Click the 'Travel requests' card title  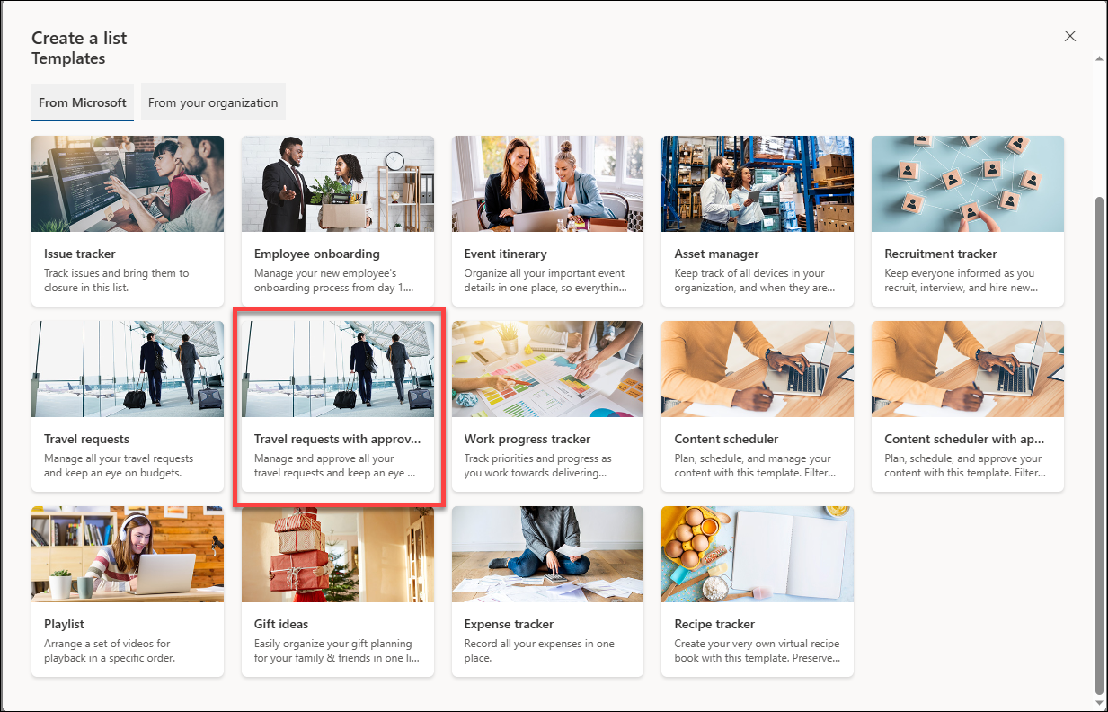[x=87, y=439]
